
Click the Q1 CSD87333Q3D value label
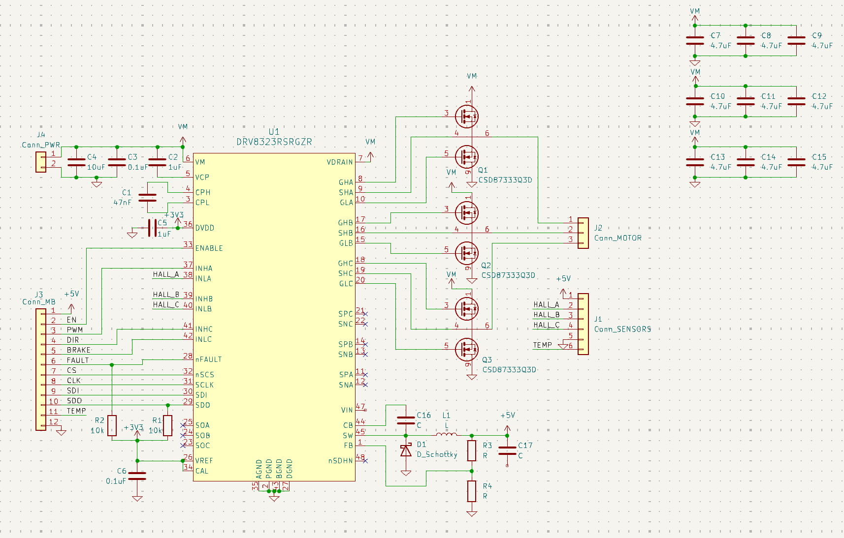click(505, 180)
